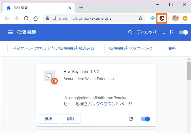
Task: Reload the page using the toolbar refresh icon
Action: 26,18
